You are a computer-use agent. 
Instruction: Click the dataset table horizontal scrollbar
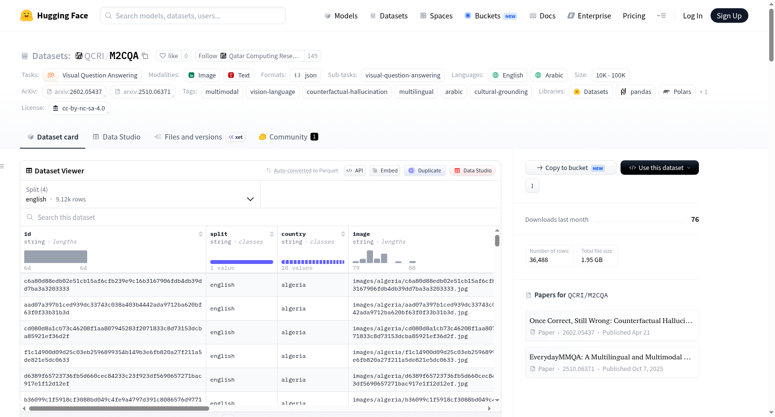pos(119,408)
